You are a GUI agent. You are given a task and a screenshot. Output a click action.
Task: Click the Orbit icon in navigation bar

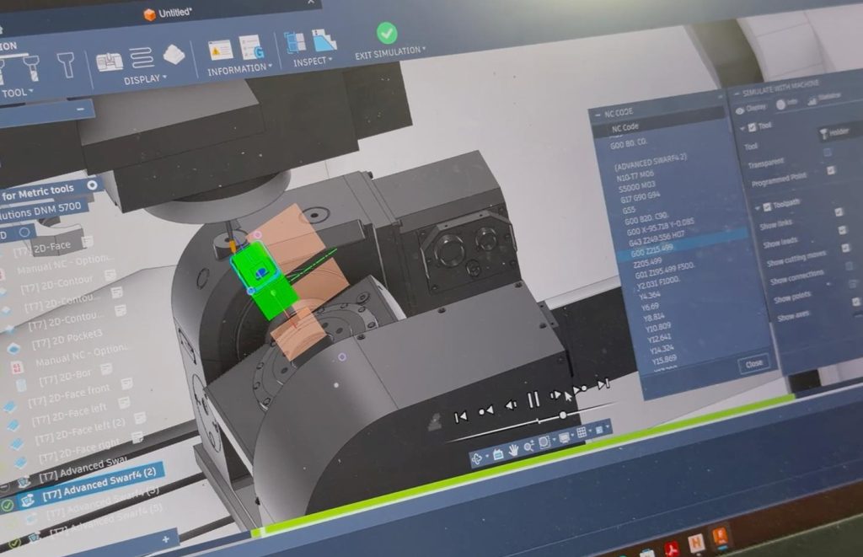click(x=477, y=458)
